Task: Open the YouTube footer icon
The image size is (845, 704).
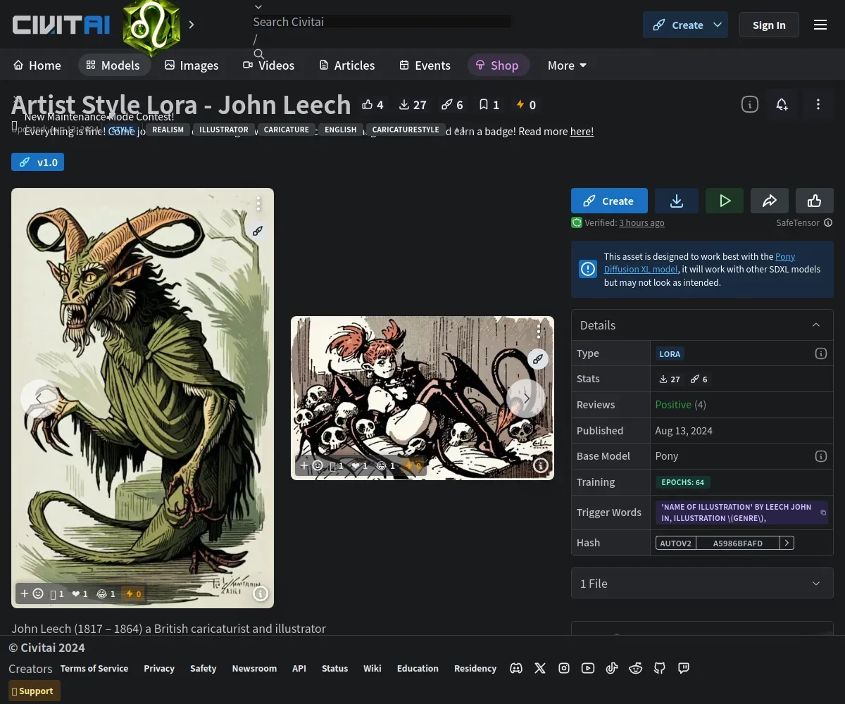Action: (588, 668)
